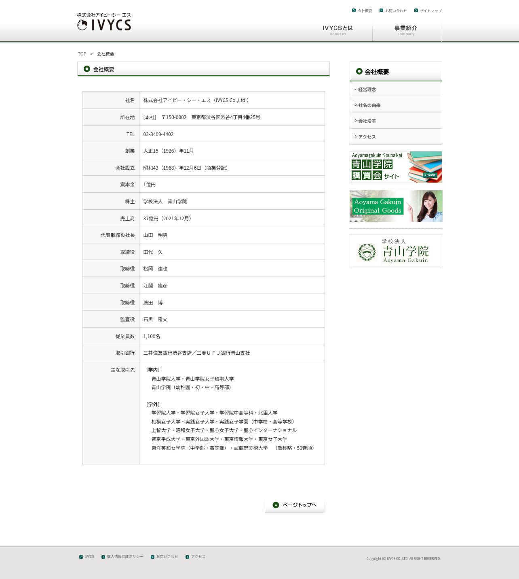Click the capital value 1億円
Viewport: 519px width, 579px height.
click(x=150, y=185)
